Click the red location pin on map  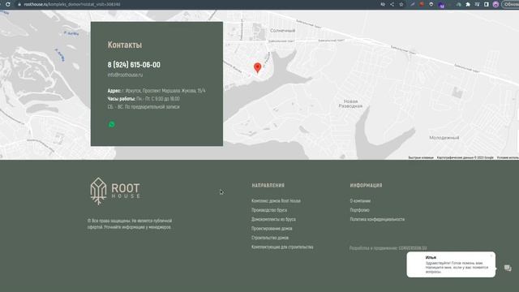coord(258,68)
